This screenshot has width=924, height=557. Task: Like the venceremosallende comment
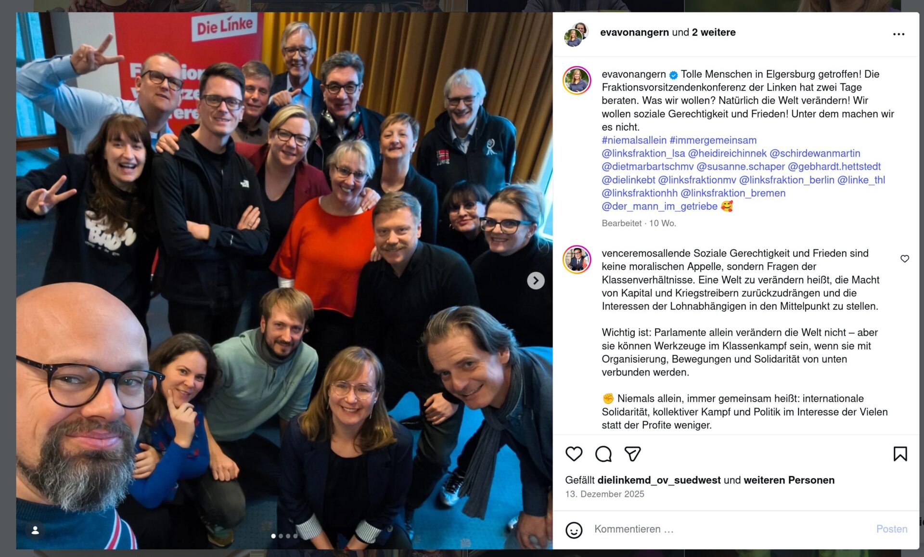(x=905, y=259)
